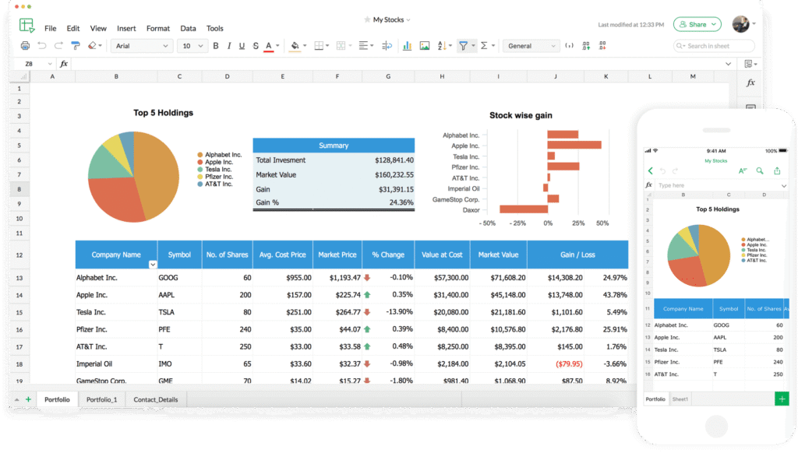
Task: Click the text color A icon
Action: pos(269,46)
